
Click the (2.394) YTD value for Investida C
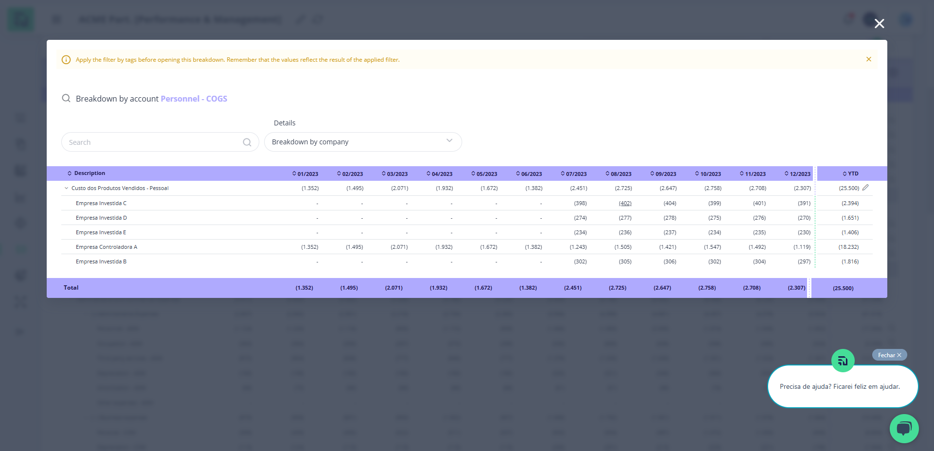850,203
